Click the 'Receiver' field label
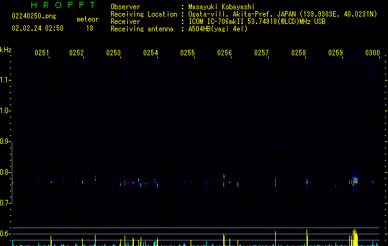Viewport: 388px width, 246px height. pos(125,22)
